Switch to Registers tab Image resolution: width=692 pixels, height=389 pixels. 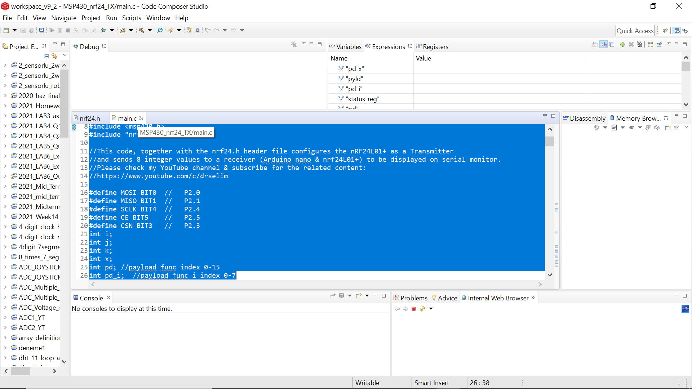pyautogui.click(x=432, y=46)
